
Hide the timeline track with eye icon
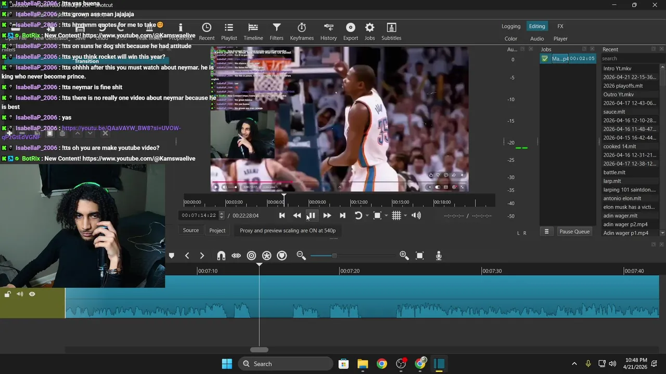(32, 294)
